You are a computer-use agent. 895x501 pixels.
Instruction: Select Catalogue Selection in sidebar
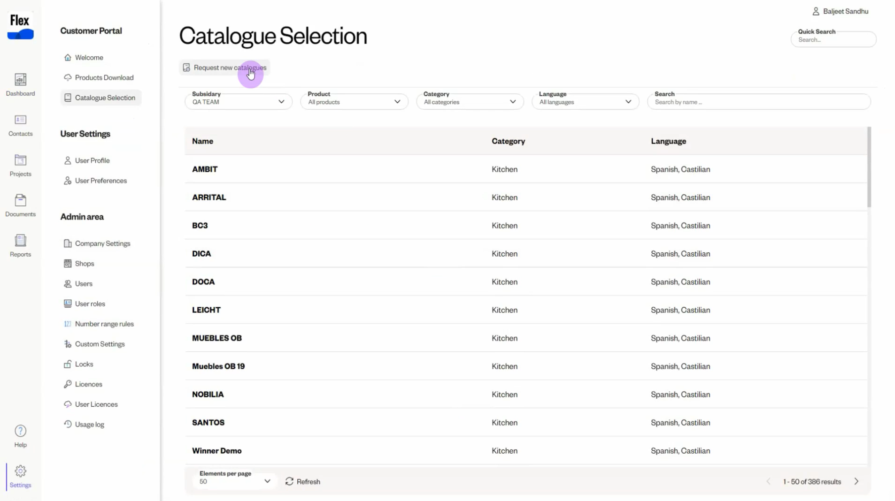101,98
